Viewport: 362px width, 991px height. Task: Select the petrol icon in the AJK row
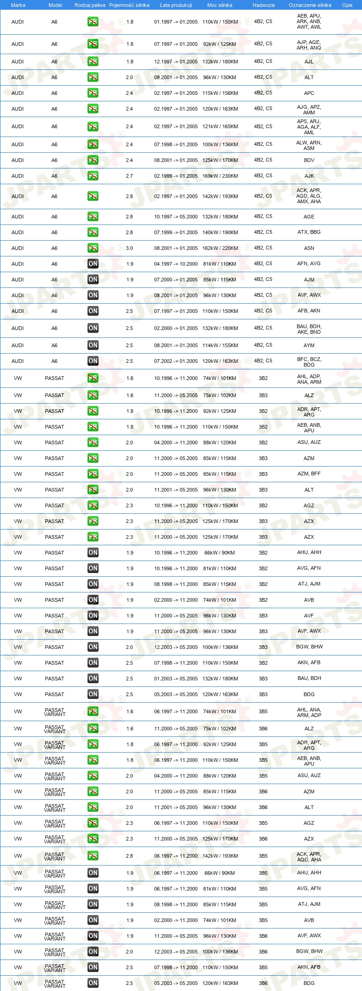(x=93, y=176)
